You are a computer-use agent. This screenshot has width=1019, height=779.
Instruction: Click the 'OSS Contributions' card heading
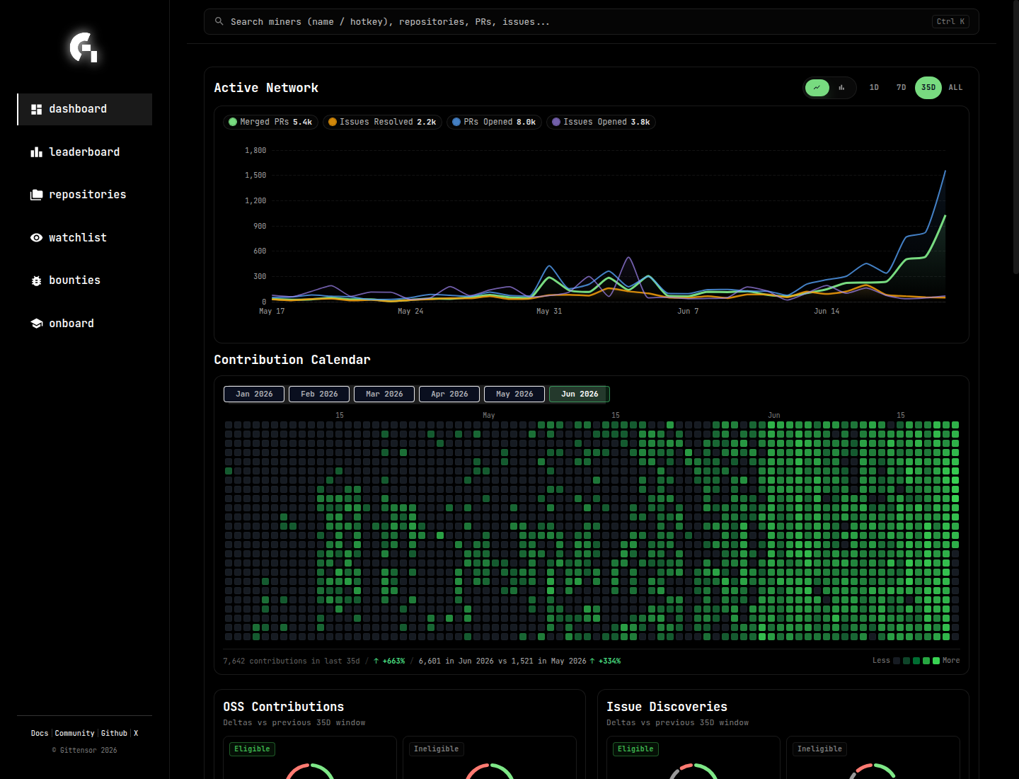pos(284,707)
